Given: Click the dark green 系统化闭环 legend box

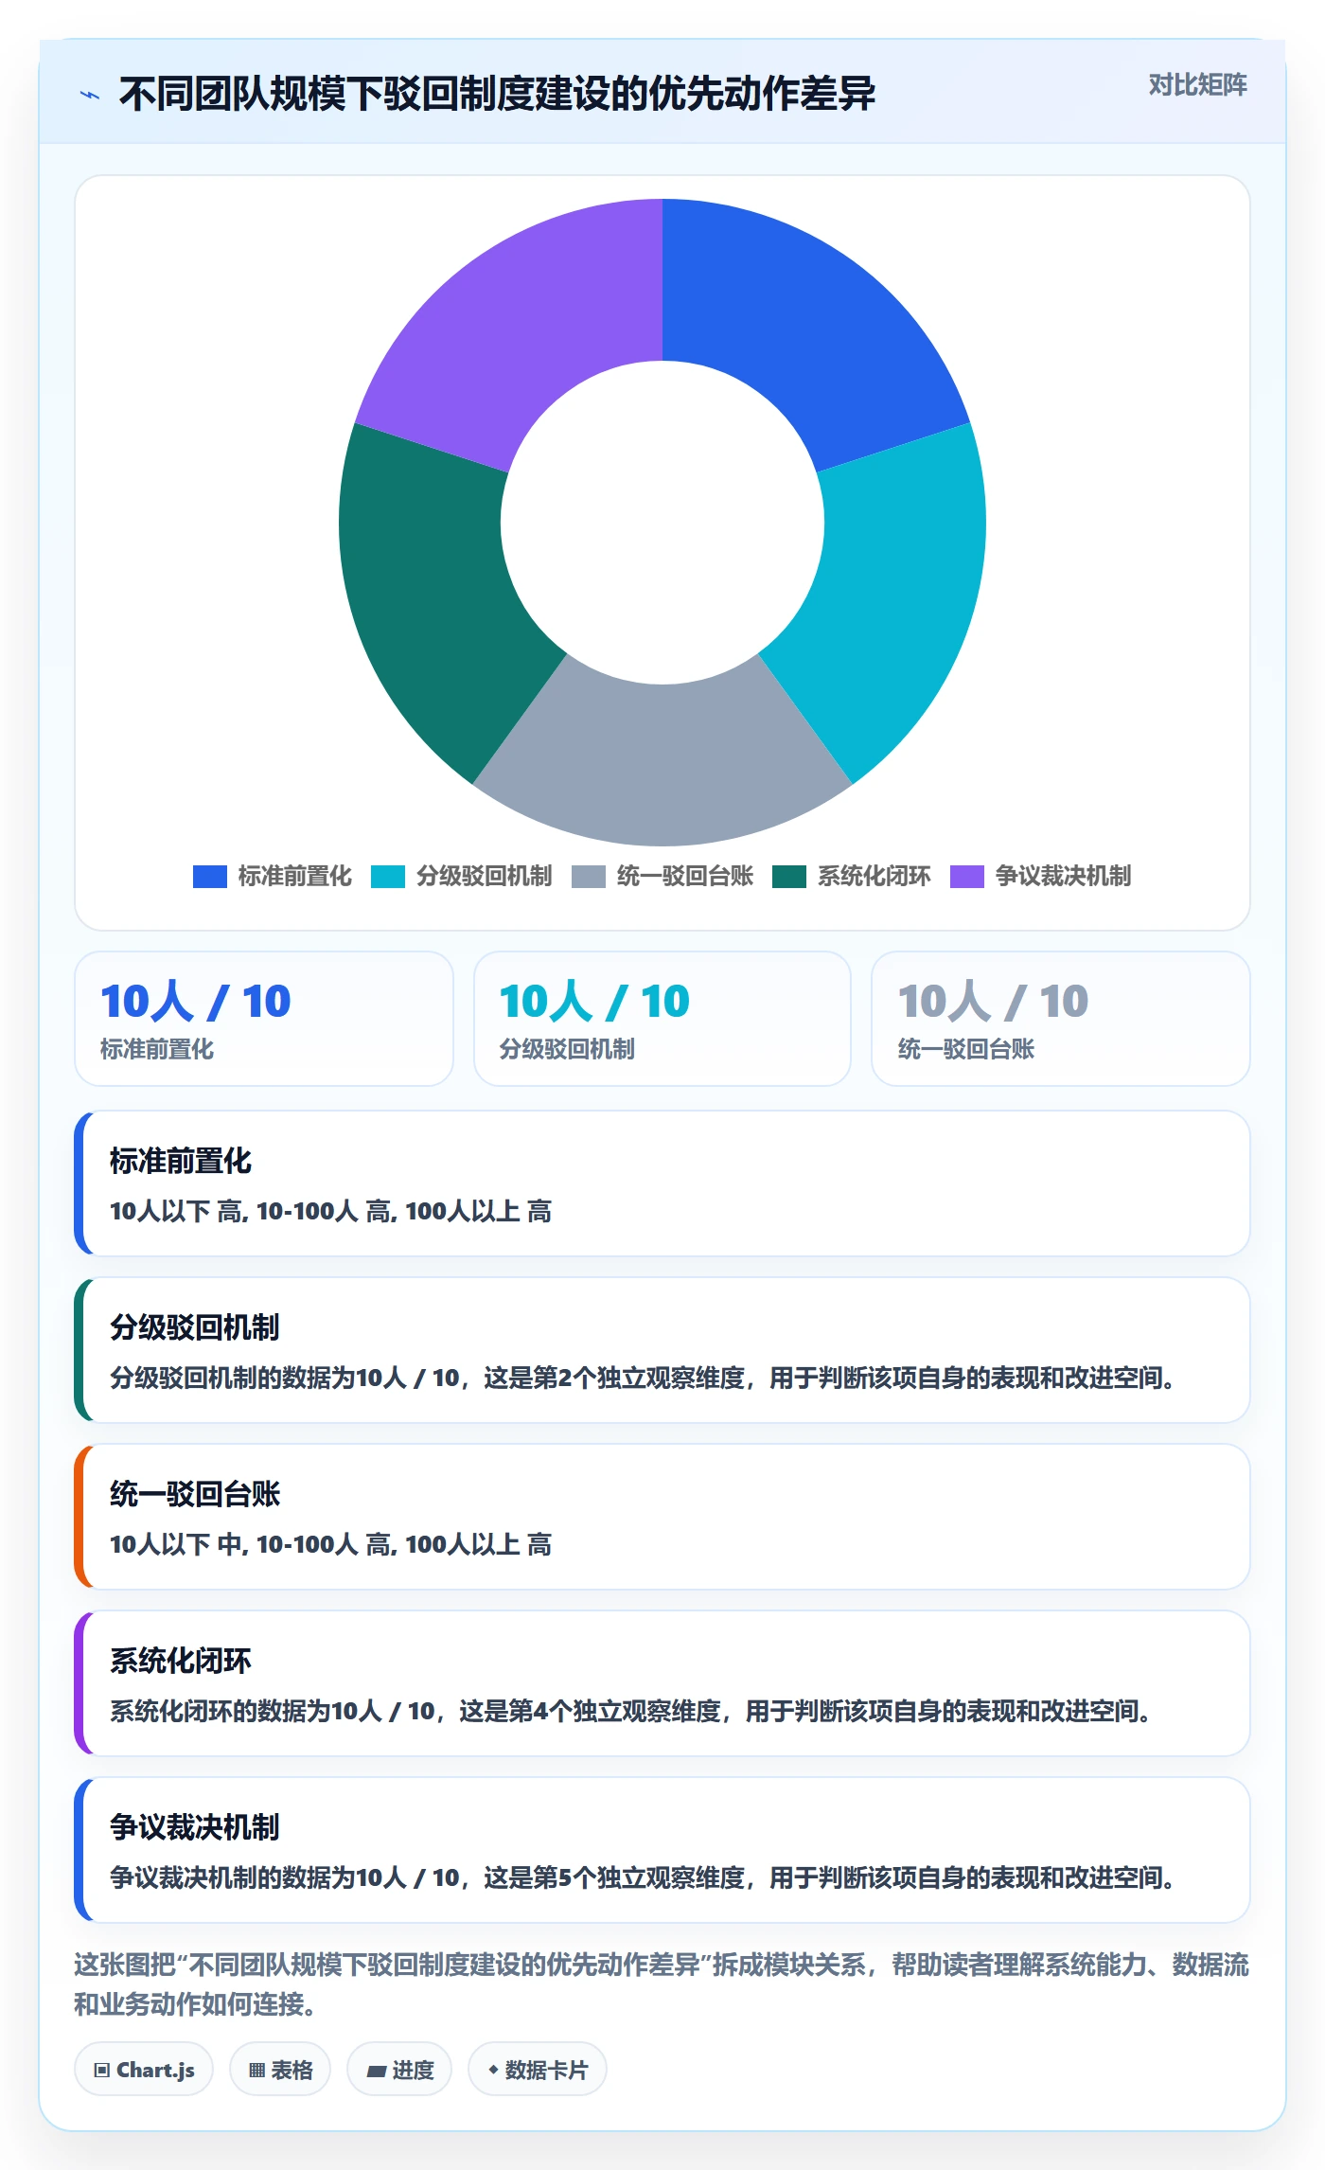Looking at the screenshot, I should tap(789, 877).
